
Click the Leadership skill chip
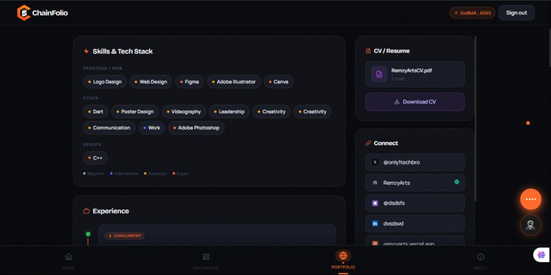(x=229, y=112)
